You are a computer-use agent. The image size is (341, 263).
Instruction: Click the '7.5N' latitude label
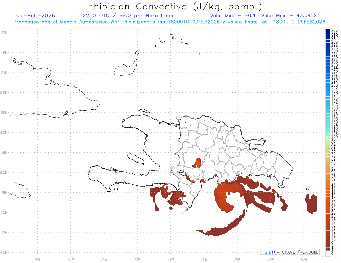pyautogui.click(x=4, y=212)
